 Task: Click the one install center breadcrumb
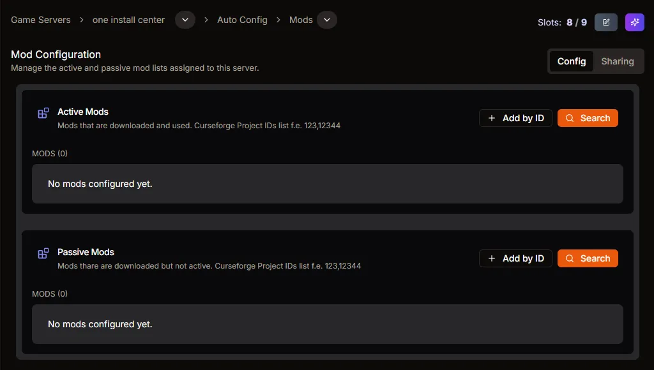128,20
